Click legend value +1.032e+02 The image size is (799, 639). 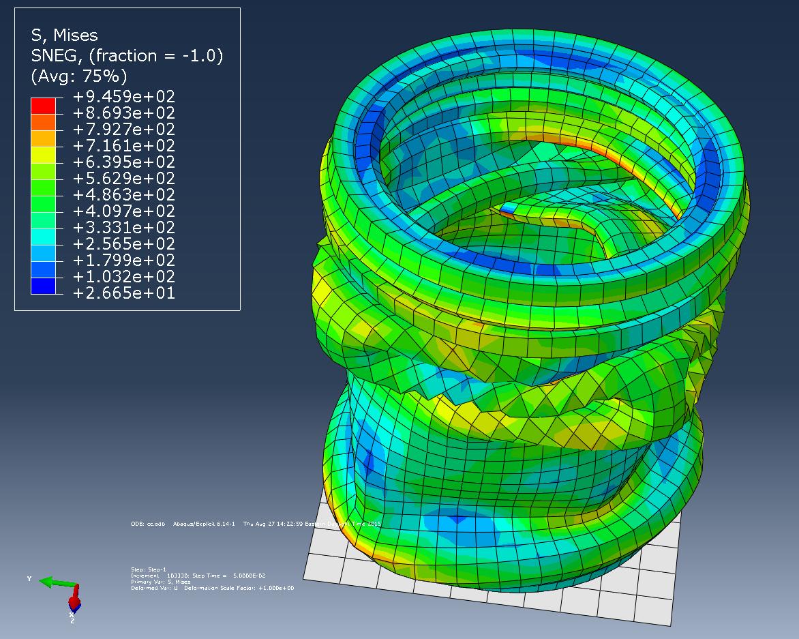124,276
